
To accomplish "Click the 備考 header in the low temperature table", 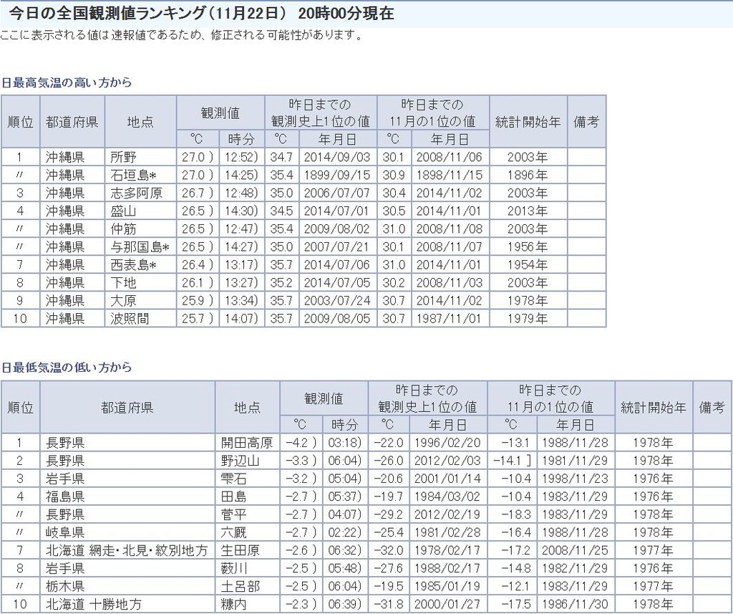I will 712,407.
